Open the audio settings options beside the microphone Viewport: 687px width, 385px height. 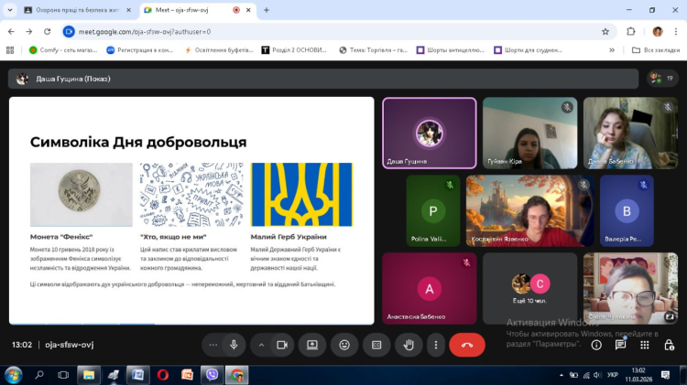(x=213, y=345)
